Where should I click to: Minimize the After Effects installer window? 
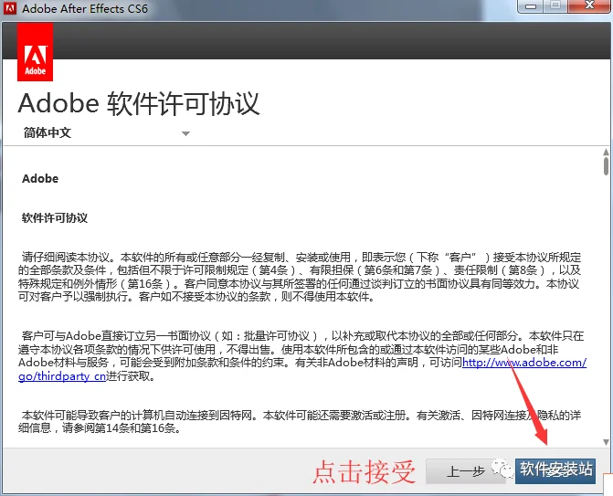531,6
